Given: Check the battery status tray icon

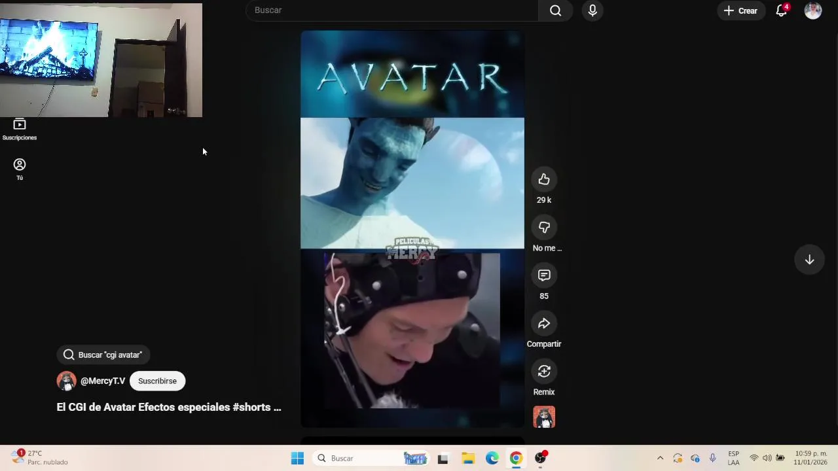Looking at the screenshot, I should (780, 458).
